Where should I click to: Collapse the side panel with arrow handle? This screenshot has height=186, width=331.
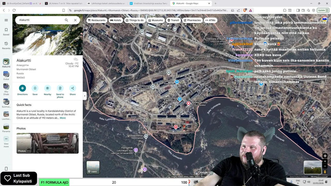[x=85, y=96]
